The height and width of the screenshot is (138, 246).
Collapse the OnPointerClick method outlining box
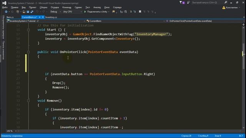28,52
